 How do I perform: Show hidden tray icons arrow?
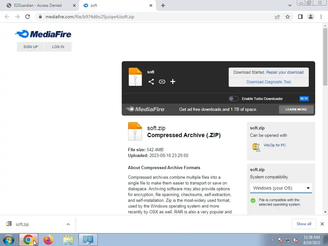(272, 240)
